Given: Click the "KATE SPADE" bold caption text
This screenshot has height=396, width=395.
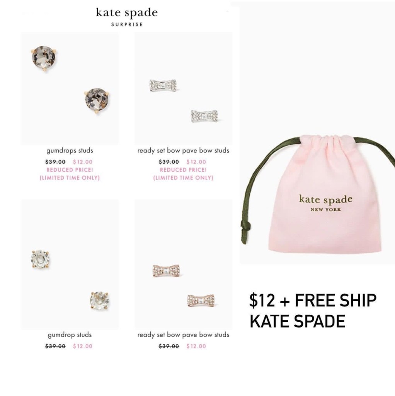Looking at the screenshot, I should 297,321.
